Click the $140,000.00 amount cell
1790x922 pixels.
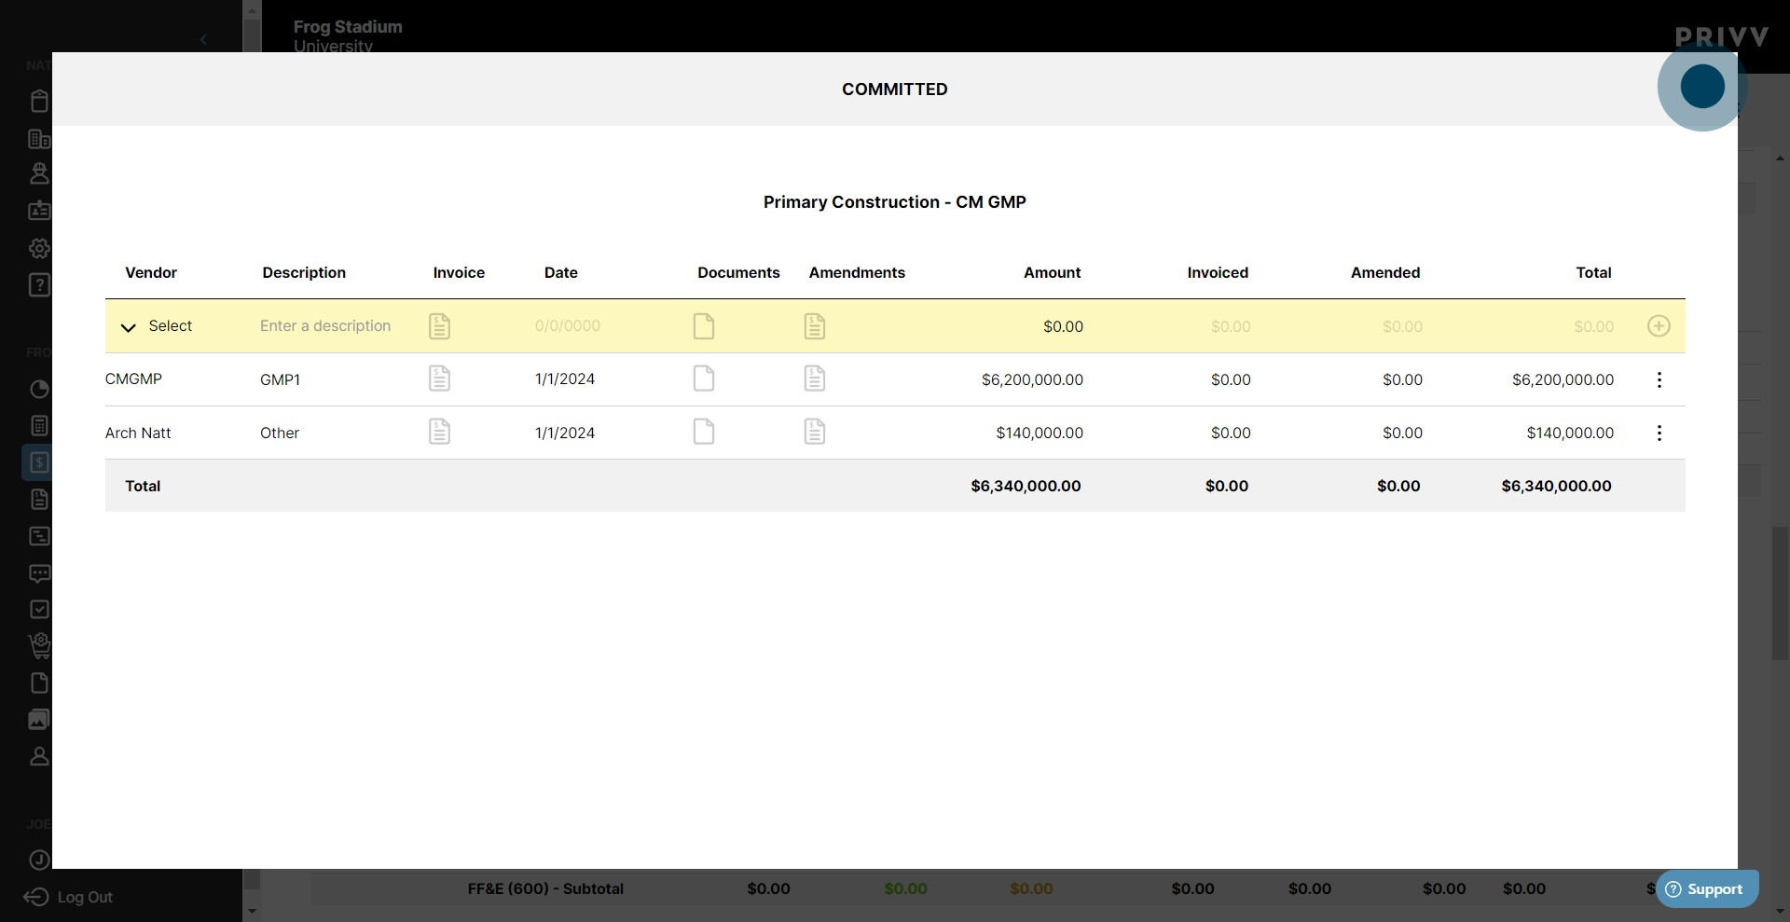point(1040,433)
